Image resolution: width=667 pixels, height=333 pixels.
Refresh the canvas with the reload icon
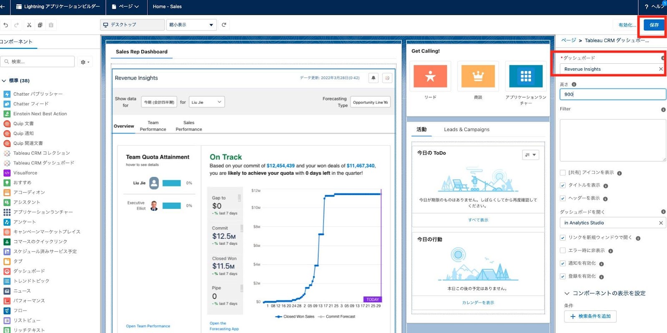pyautogui.click(x=224, y=25)
